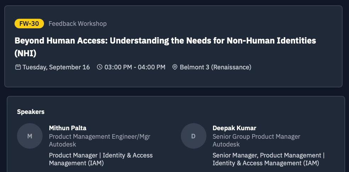
Task: Click the location pin icon
Action: coord(175,67)
